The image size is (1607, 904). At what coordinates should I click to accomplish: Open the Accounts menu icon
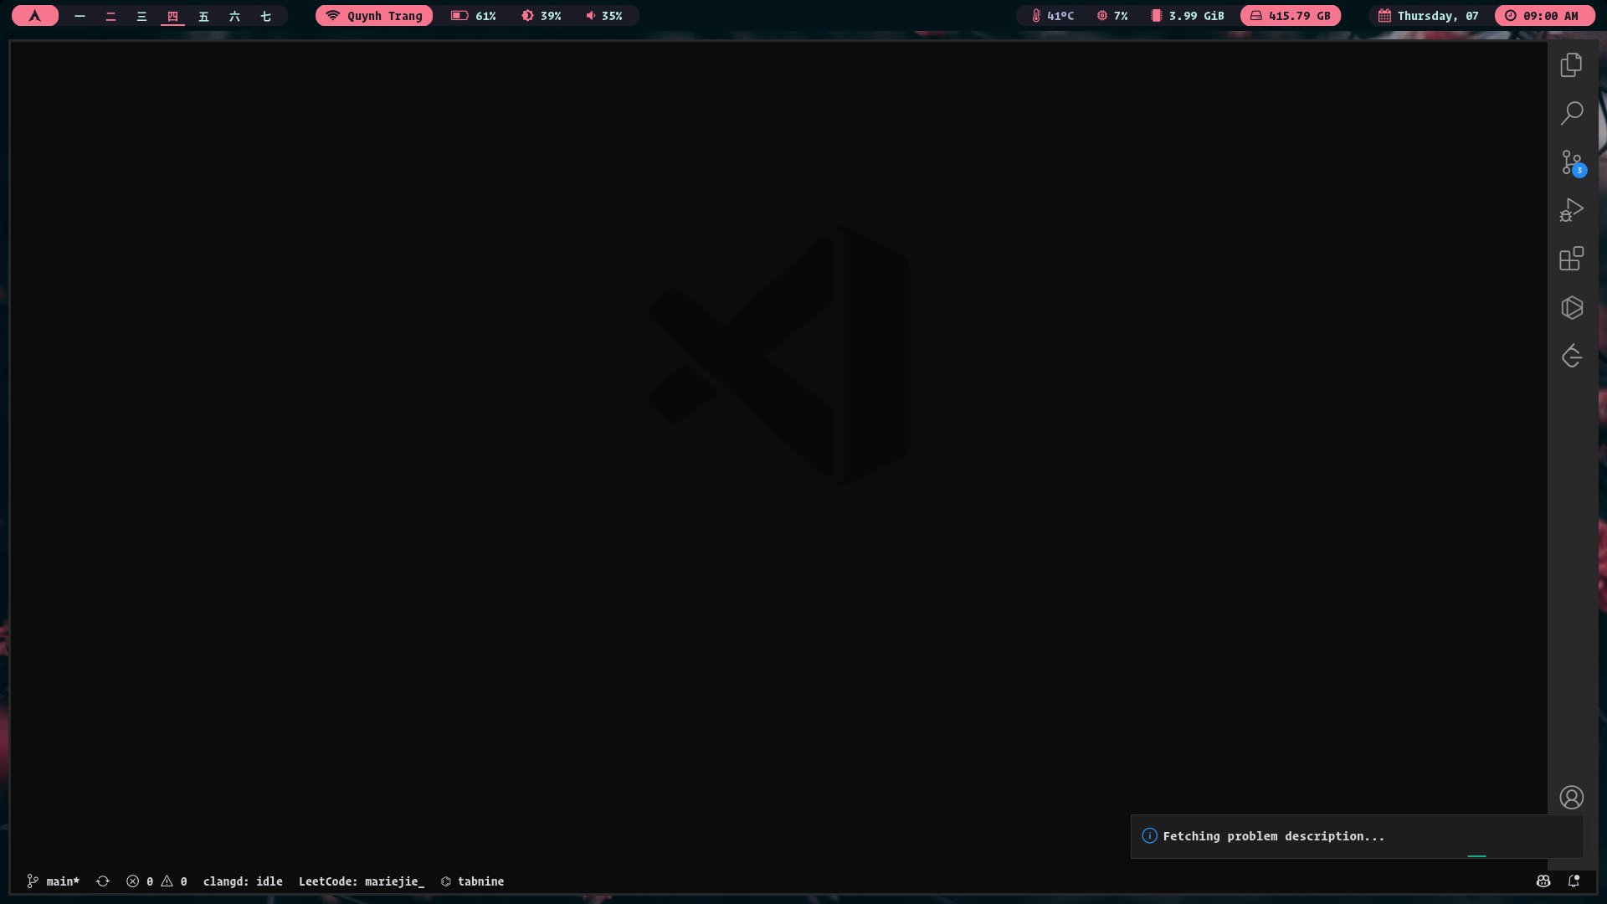tap(1571, 797)
